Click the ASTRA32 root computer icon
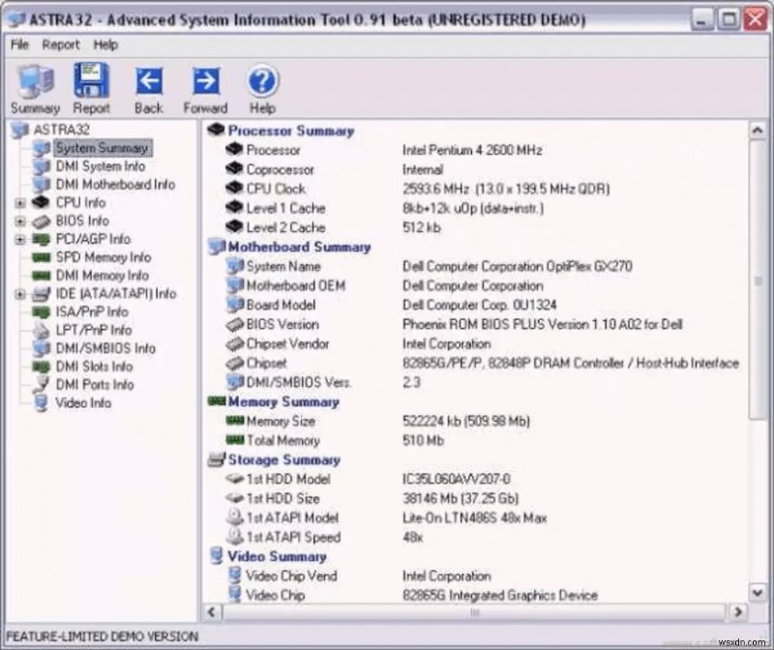Viewport: 774px width, 650px height. pyautogui.click(x=20, y=131)
